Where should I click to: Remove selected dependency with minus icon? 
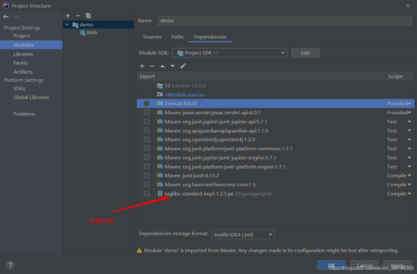(x=152, y=66)
